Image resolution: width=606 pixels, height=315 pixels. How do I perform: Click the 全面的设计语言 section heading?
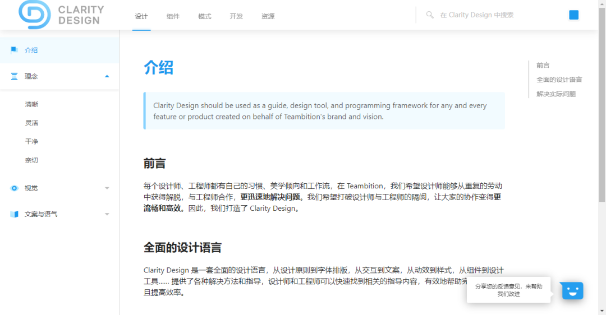pos(182,247)
